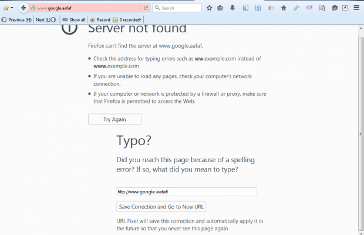Click the globe site identity icon in the address bar
The height and width of the screenshot is (235, 364).
(x=33, y=8)
